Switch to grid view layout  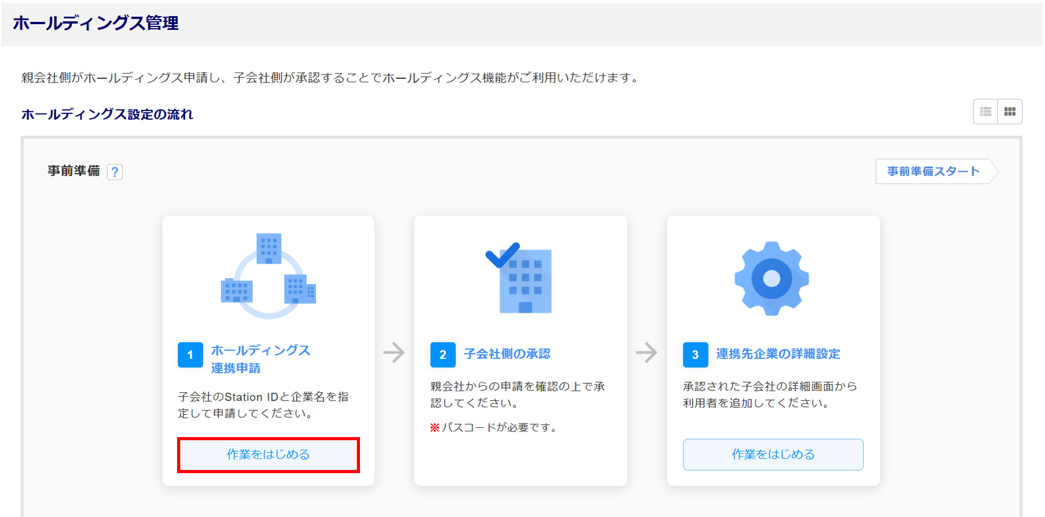[x=1009, y=112]
